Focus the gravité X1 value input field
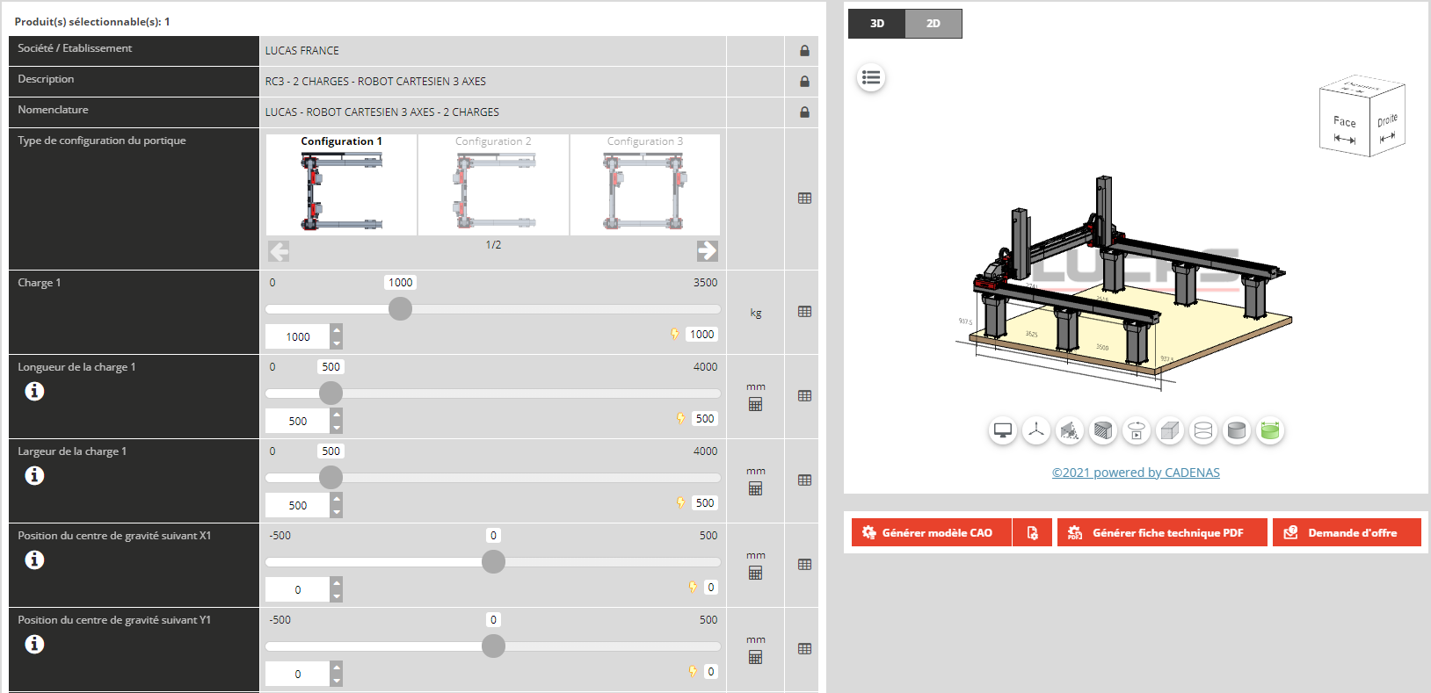This screenshot has height=693, width=1431. [x=298, y=589]
